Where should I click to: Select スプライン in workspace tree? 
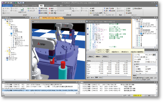click(15, 34)
